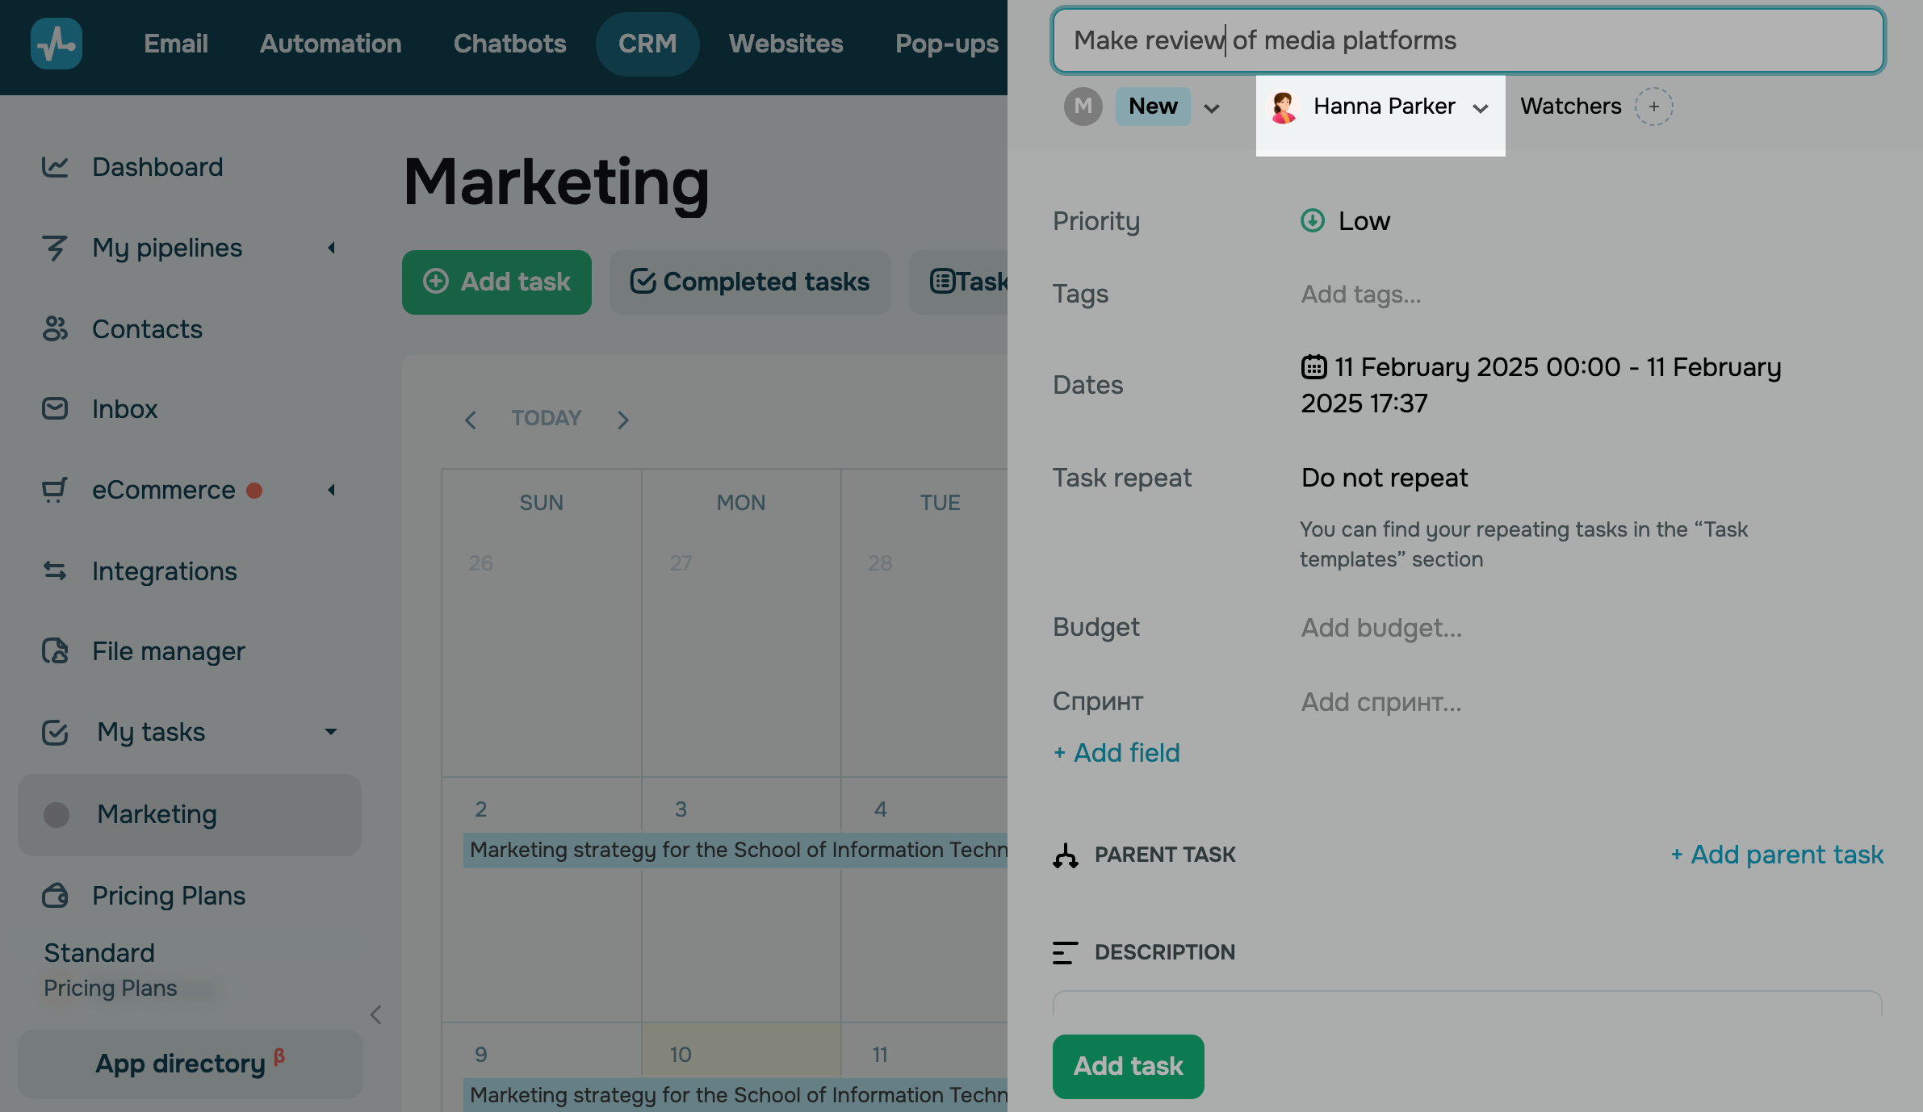Viewport: 1923px width, 1112px height.
Task: Open the New status dropdown
Action: pos(1211,107)
